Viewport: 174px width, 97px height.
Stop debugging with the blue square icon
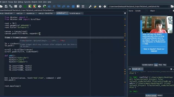click(73, 6)
